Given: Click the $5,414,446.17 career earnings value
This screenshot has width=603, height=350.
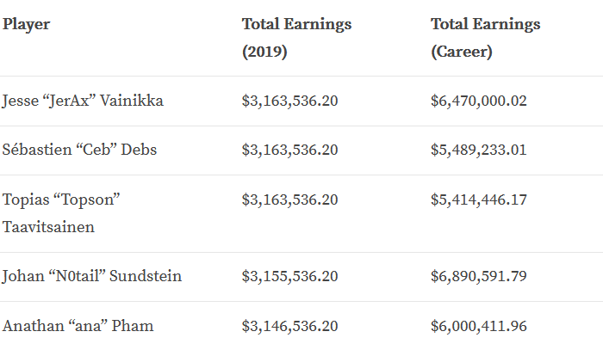Looking at the screenshot, I should 478,200.
